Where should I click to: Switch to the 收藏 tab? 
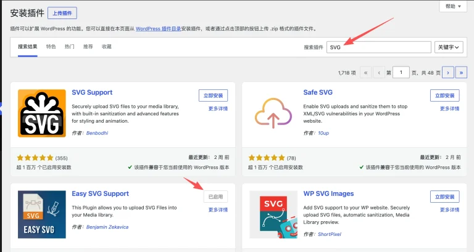point(107,46)
